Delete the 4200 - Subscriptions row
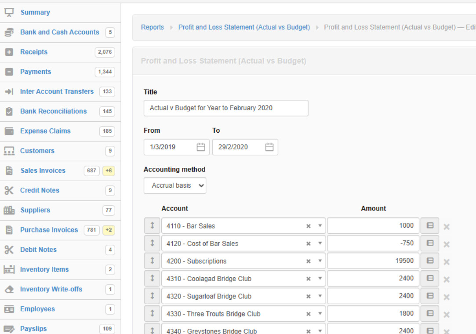The width and height of the screenshot is (476, 334). [447, 262]
